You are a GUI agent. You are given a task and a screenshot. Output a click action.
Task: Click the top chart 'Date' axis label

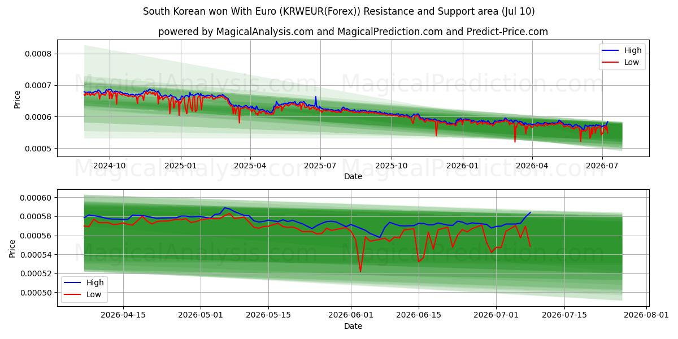point(353,177)
